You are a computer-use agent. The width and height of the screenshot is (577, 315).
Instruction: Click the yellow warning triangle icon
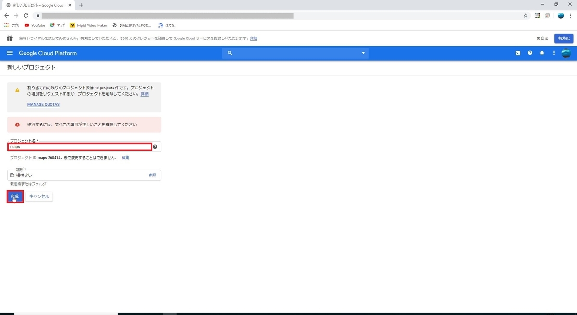coord(17,90)
